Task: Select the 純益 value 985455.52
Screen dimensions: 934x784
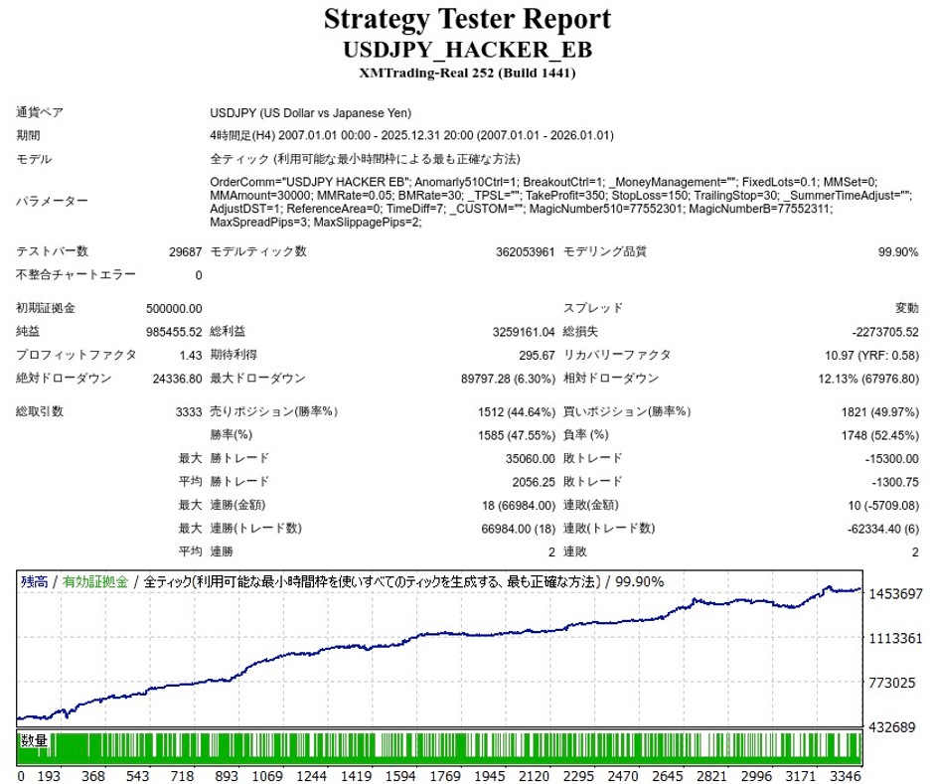Action: pos(174,331)
